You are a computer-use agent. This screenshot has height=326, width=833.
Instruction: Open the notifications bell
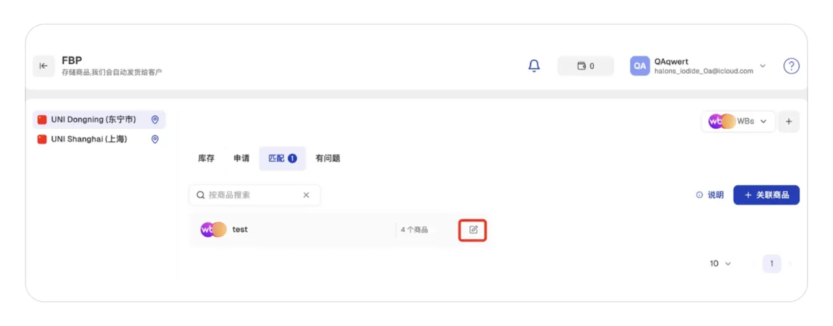click(534, 66)
